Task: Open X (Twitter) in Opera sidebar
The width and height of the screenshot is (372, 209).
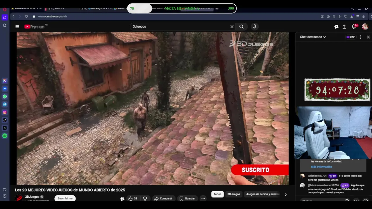Action: tap(5, 128)
